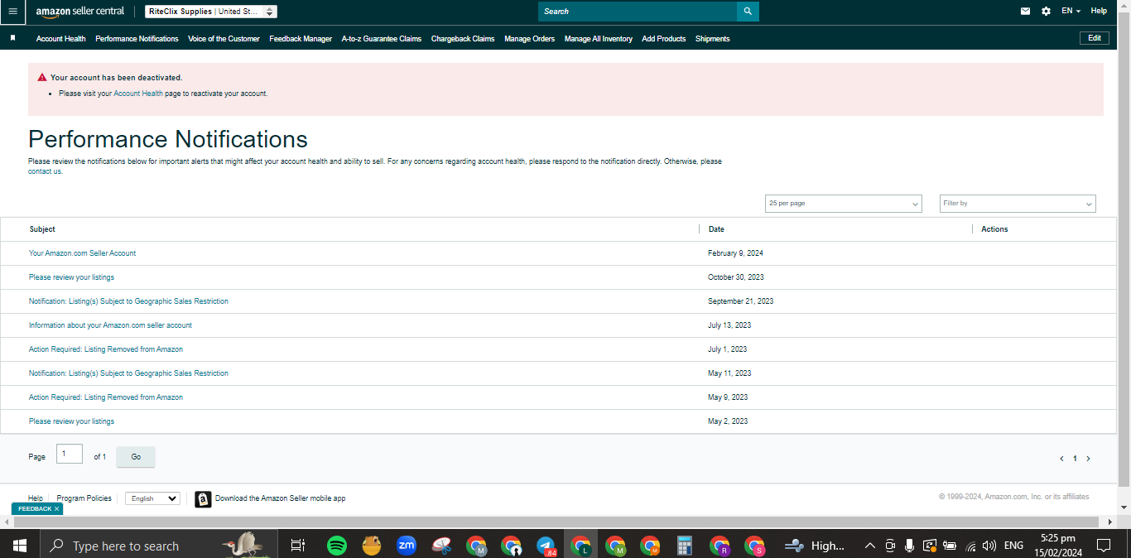Screen dimensions: 1131x558
Task: Show hidden system tray icons
Action: (x=869, y=546)
